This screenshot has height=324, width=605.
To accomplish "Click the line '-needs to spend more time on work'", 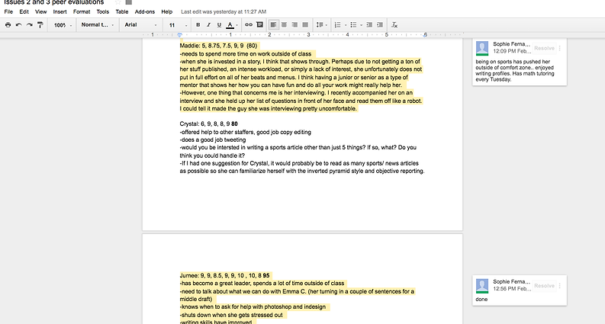I will pos(246,54).
